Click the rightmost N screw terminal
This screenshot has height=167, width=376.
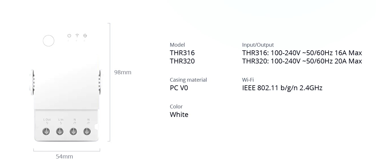point(87,131)
